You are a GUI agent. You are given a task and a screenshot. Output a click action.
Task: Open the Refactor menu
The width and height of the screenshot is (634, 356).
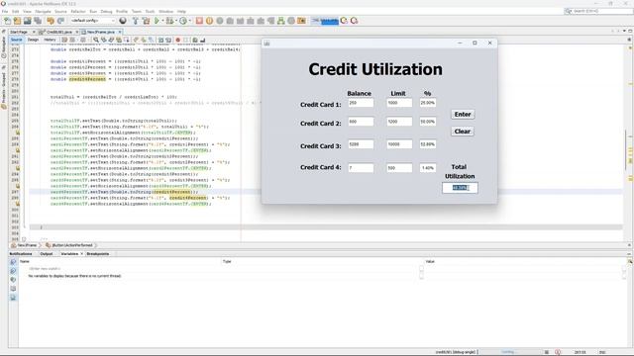[78, 11]
